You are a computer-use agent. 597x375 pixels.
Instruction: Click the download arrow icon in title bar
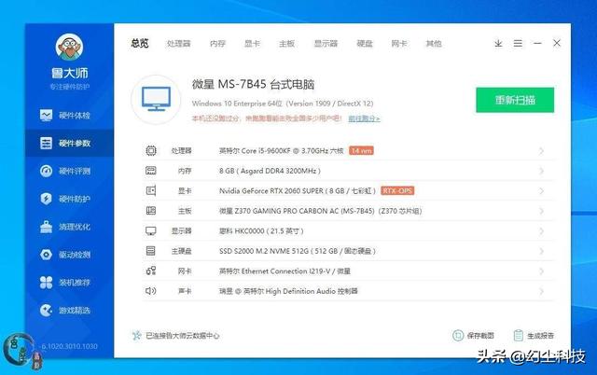[498, 44]
